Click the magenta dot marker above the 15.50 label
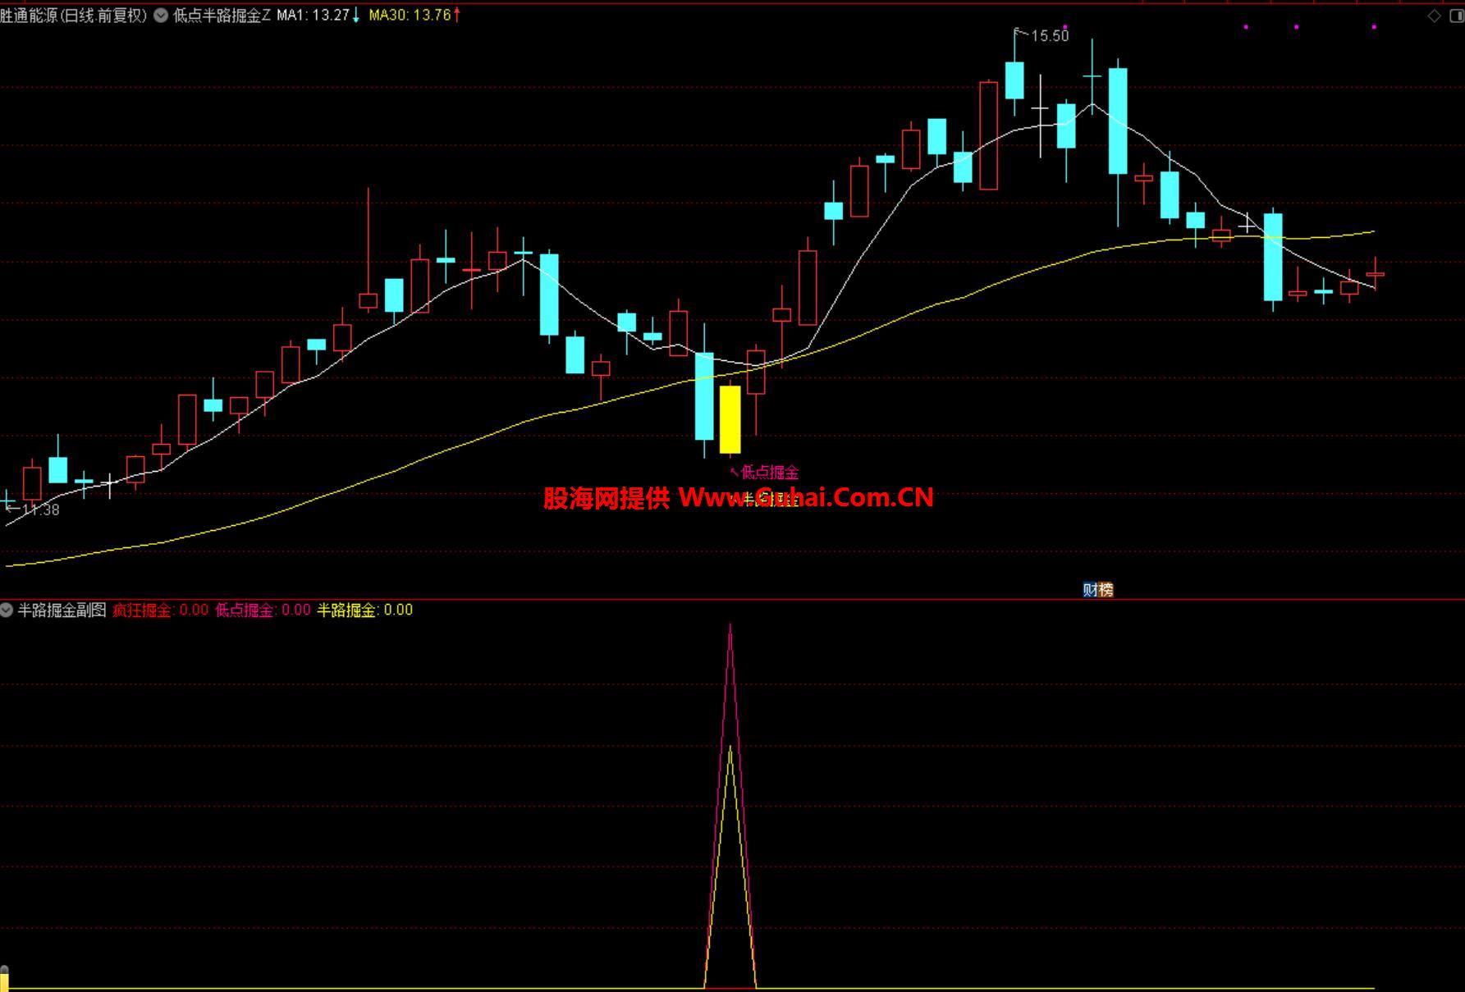 pyautogui.click(x=1065, y=27)
